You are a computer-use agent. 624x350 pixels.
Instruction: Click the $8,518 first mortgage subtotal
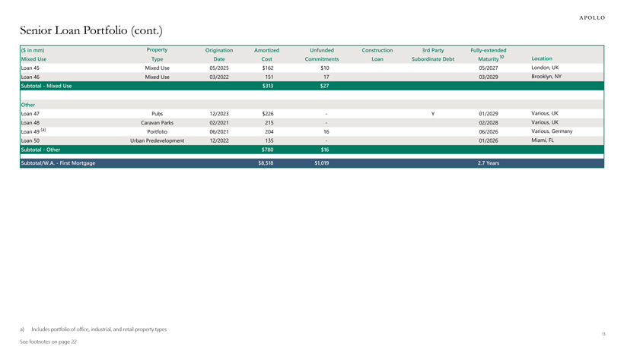click(266, 163)
